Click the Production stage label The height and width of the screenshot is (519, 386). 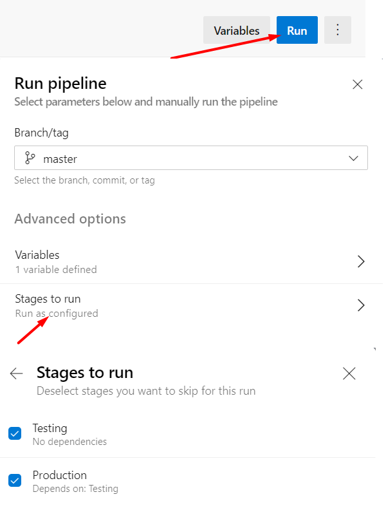(x=60, y=475)
